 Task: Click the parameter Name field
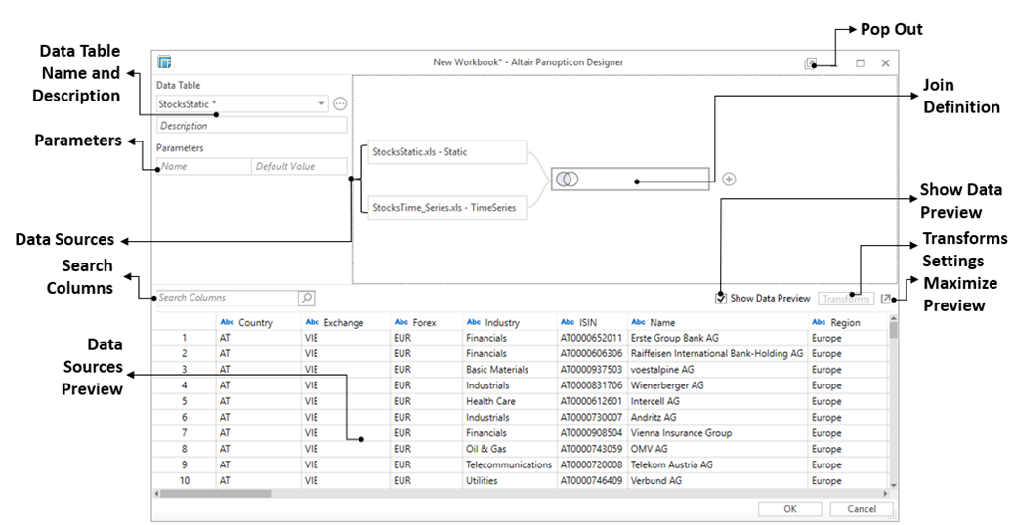203,167
